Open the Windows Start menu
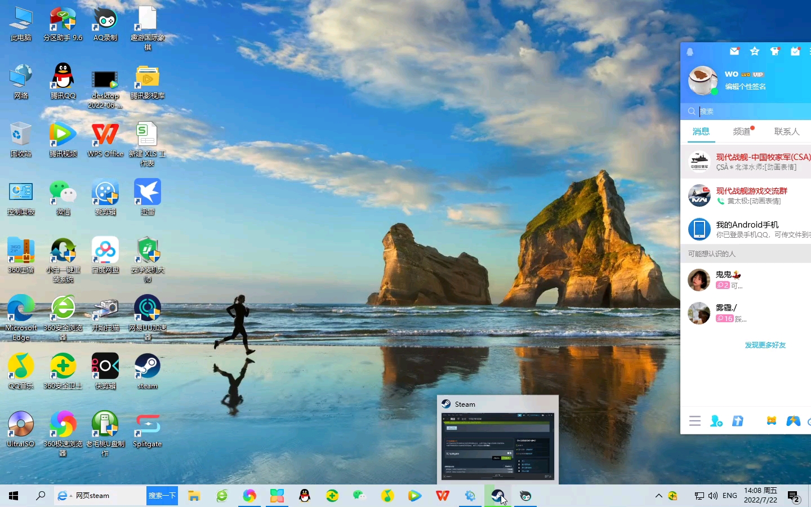This screenshot has height=507, width=811. coord(14,496)
